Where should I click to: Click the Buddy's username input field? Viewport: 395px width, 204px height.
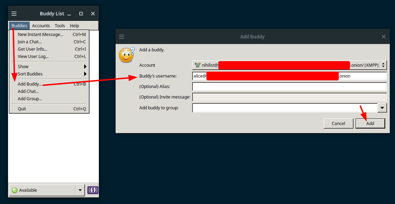(x=289, y=76)
